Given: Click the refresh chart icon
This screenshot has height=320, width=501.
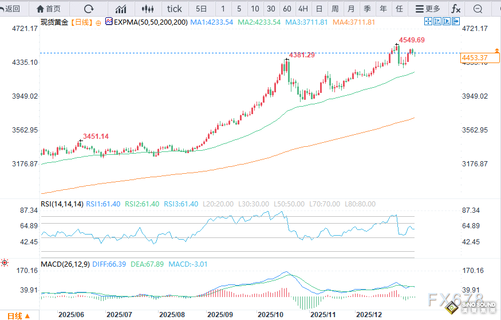Looking at the screenshot, I should tap(88, 9).
